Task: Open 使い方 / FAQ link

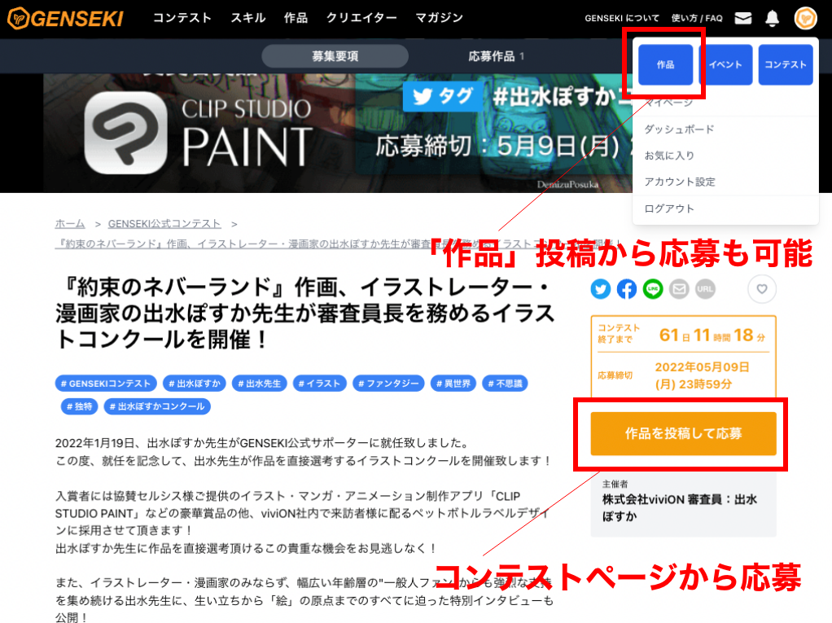Action: (697, 18)
